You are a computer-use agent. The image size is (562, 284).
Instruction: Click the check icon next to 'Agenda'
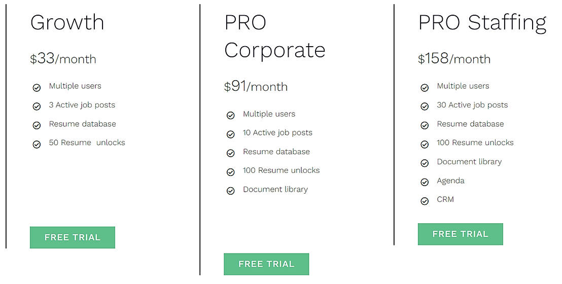click(425, 182)
